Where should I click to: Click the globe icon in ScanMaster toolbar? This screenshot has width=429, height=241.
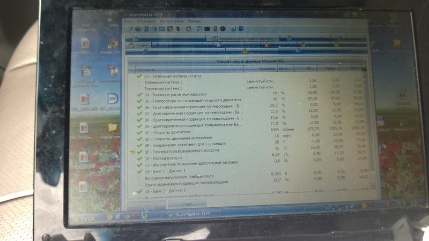(x=138, y=28)
